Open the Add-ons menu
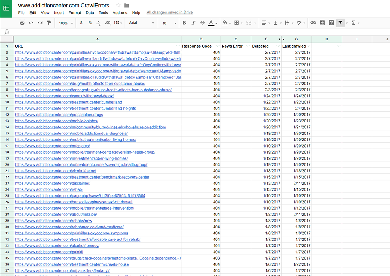This screenshot has height=276, width=390. [x=120, y=13]
